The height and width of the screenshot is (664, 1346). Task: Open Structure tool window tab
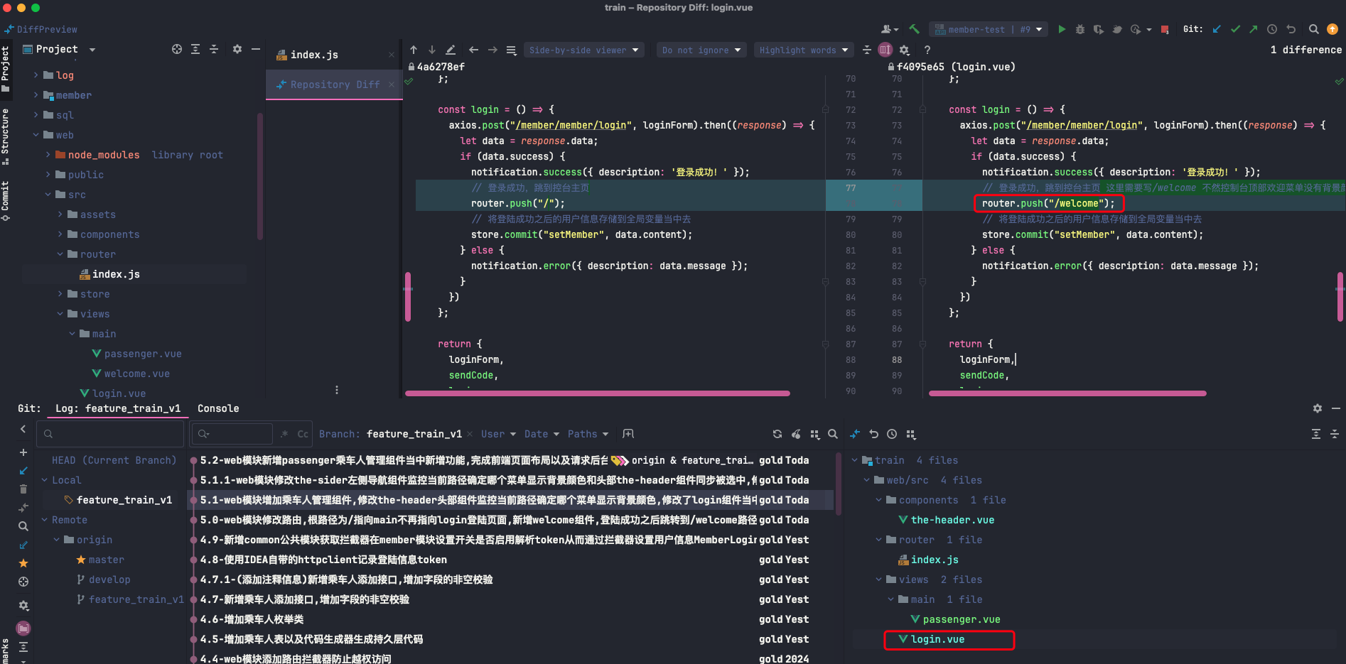pos(6,136)
